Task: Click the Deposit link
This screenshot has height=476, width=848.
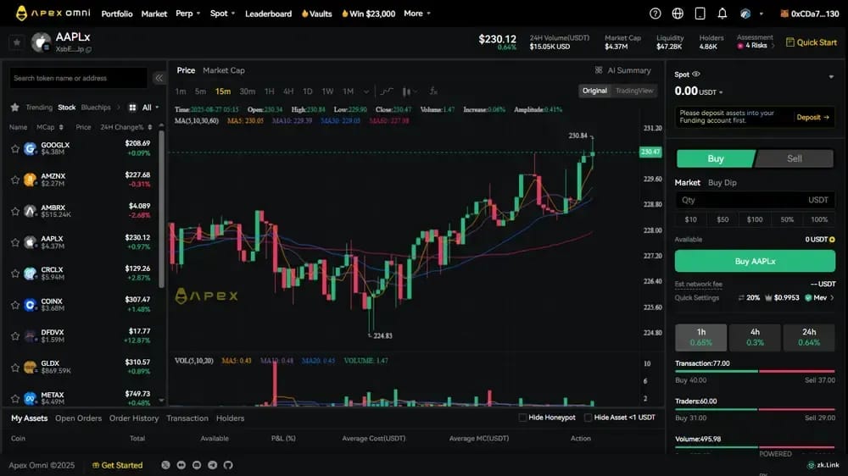Action: click(x=812, y=117)
